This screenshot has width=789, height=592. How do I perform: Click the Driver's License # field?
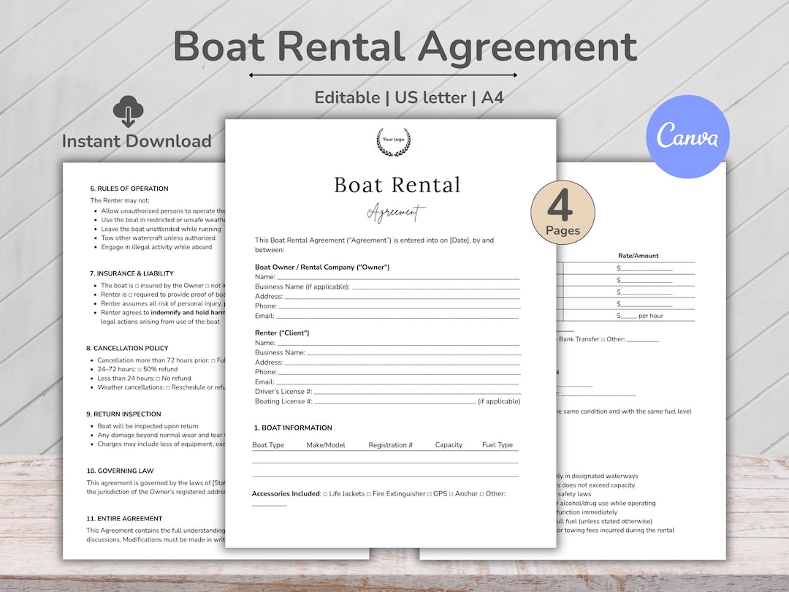point(417,392)
